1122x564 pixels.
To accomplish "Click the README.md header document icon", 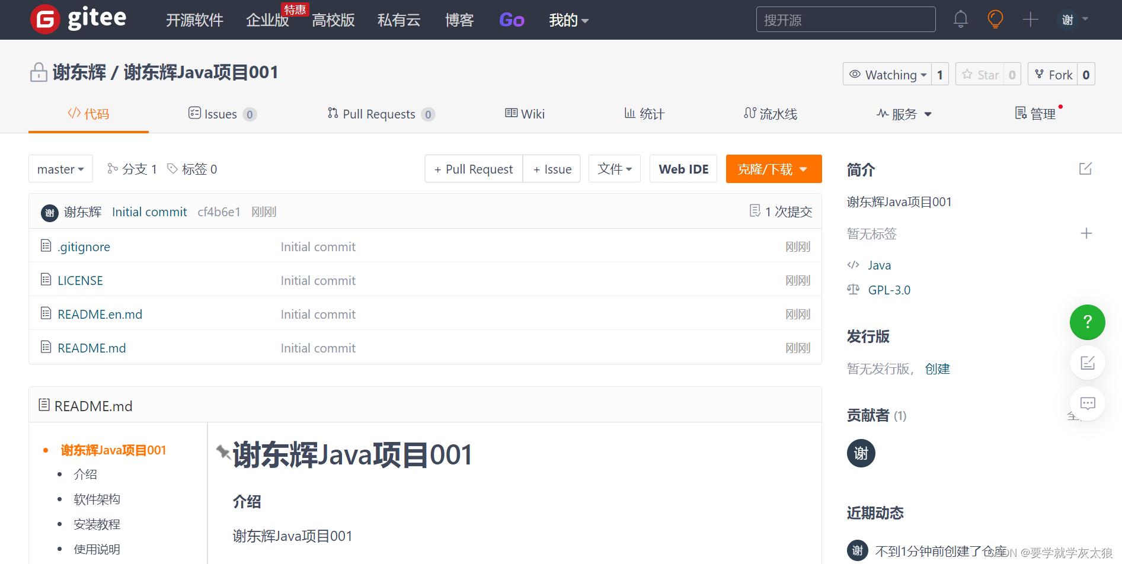I will pyautogui.click(x=44, y=405).
